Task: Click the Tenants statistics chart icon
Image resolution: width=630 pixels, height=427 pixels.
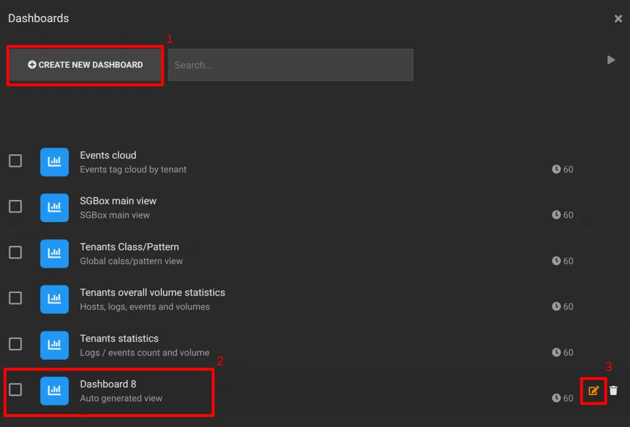Action: click(54, 345)
